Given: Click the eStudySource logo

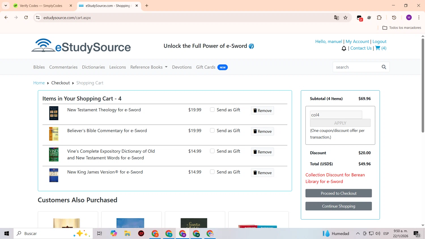Looking at the screenshot, I should (81, 46).
